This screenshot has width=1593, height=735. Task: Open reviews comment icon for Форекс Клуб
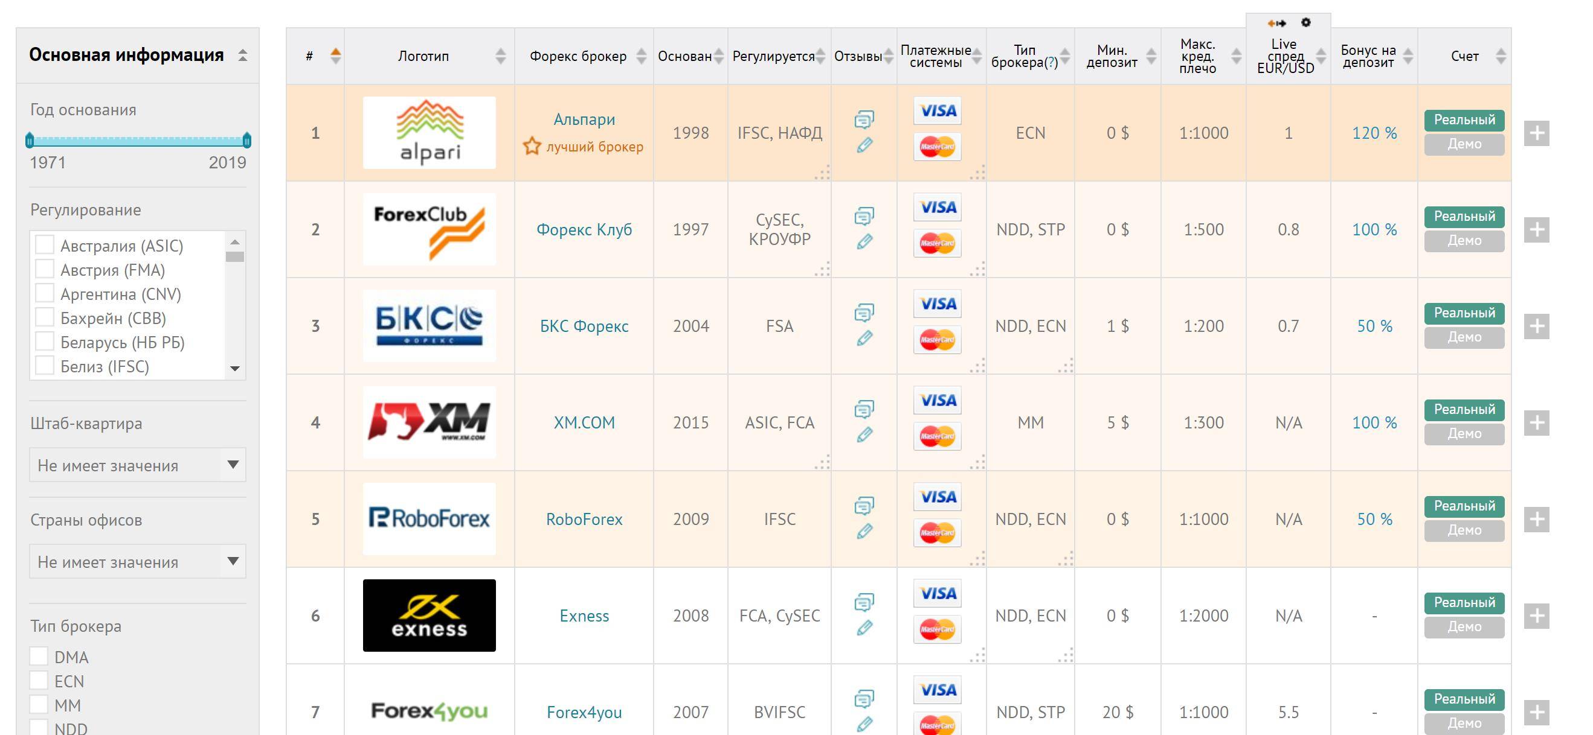tap(864, 216)
